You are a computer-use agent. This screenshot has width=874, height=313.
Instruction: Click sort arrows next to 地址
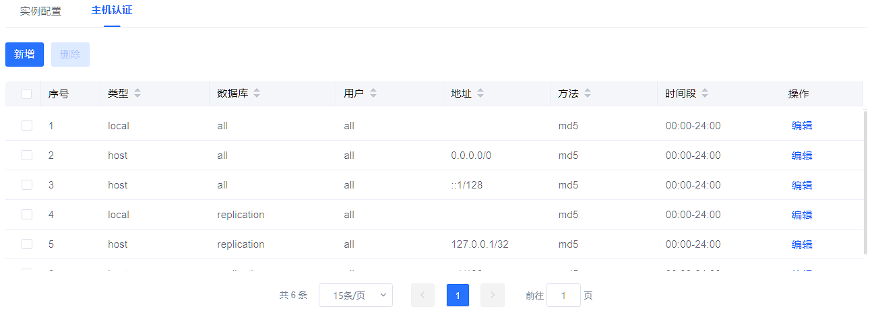480,94
